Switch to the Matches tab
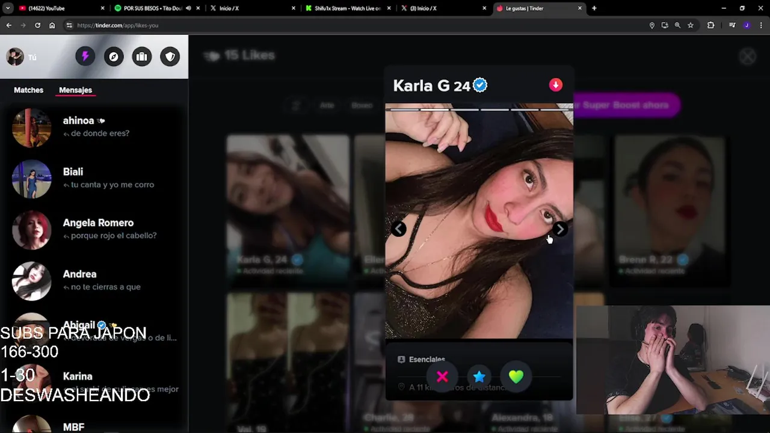The image size is (770, 433). 28,90
